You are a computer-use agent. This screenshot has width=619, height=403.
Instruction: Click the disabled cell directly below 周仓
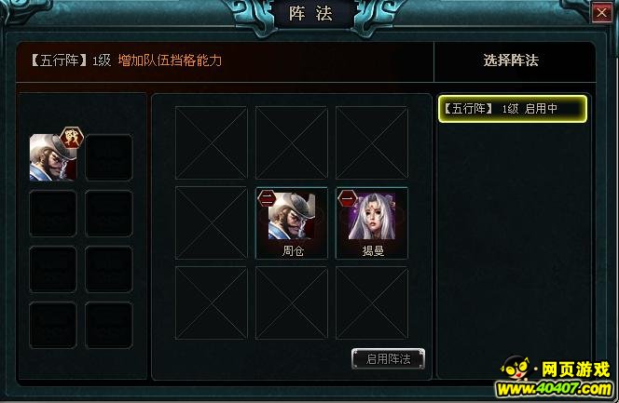click(292, 302)
